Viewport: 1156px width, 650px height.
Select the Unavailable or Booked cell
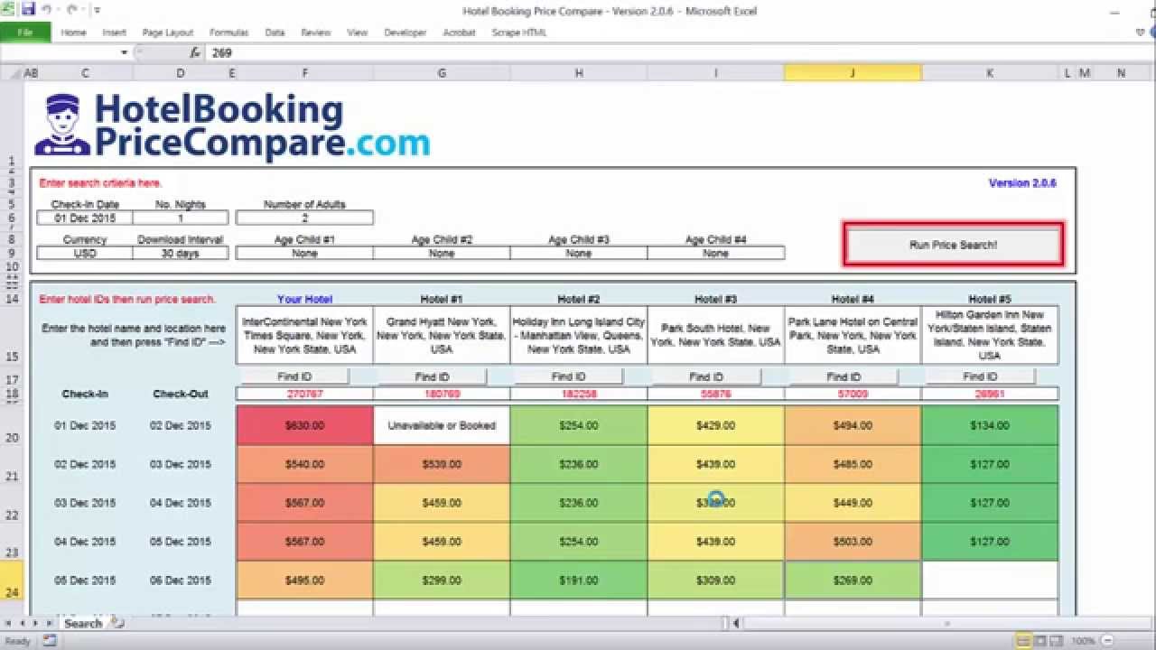(x=442, y=425)
